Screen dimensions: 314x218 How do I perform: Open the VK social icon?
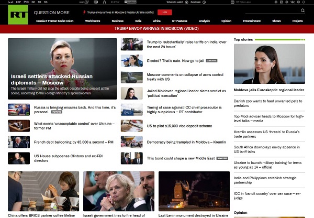[x=293, y=2]
